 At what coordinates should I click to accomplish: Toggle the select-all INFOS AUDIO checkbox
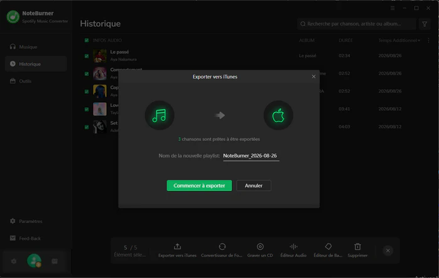87,40
